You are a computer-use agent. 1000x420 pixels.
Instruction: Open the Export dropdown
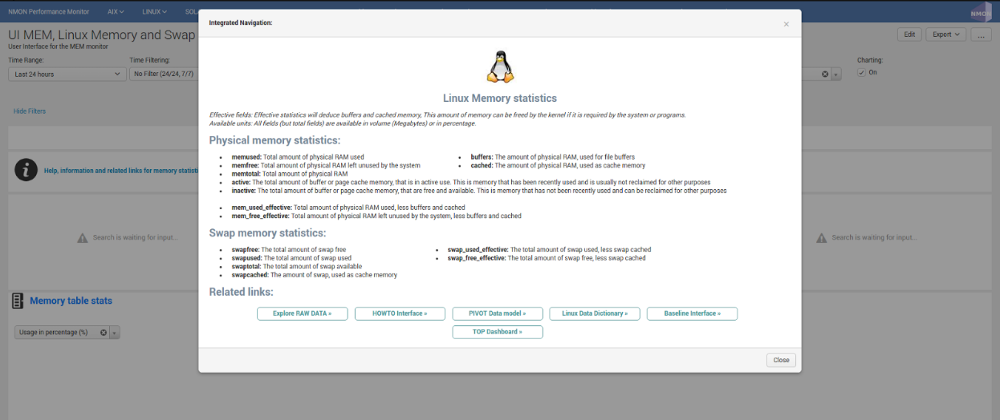[x=946, y=34]
